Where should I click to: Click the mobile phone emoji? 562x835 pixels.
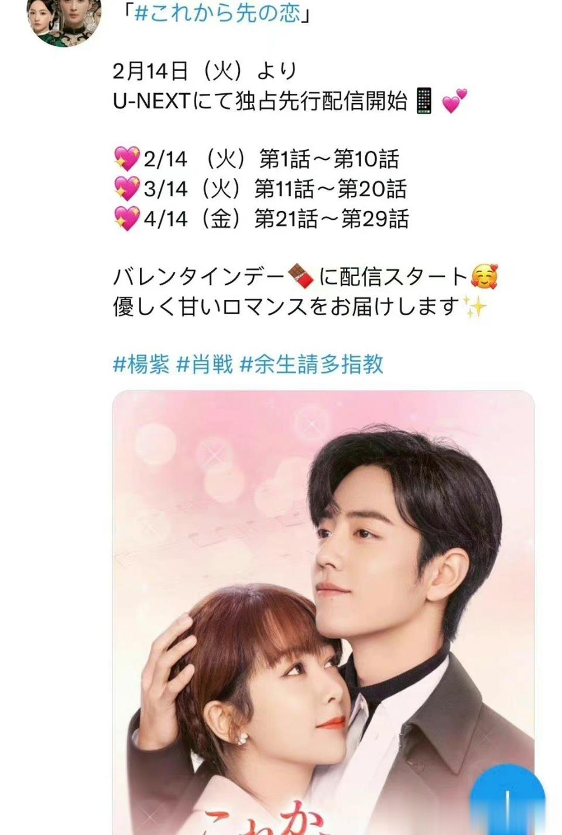pos(423,101)
